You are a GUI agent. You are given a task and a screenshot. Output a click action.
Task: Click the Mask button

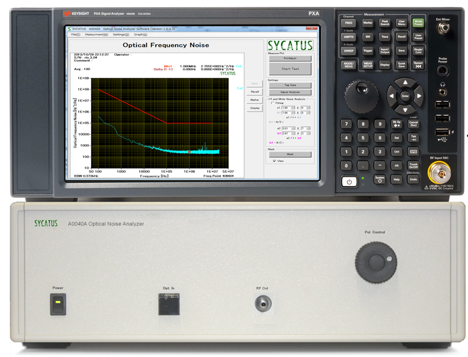290,154
